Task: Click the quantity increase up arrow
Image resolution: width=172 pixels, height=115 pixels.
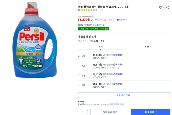Action: (88, 111)
